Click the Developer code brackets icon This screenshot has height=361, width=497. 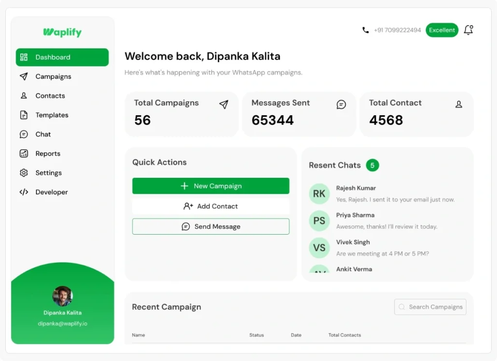[24, 192]
